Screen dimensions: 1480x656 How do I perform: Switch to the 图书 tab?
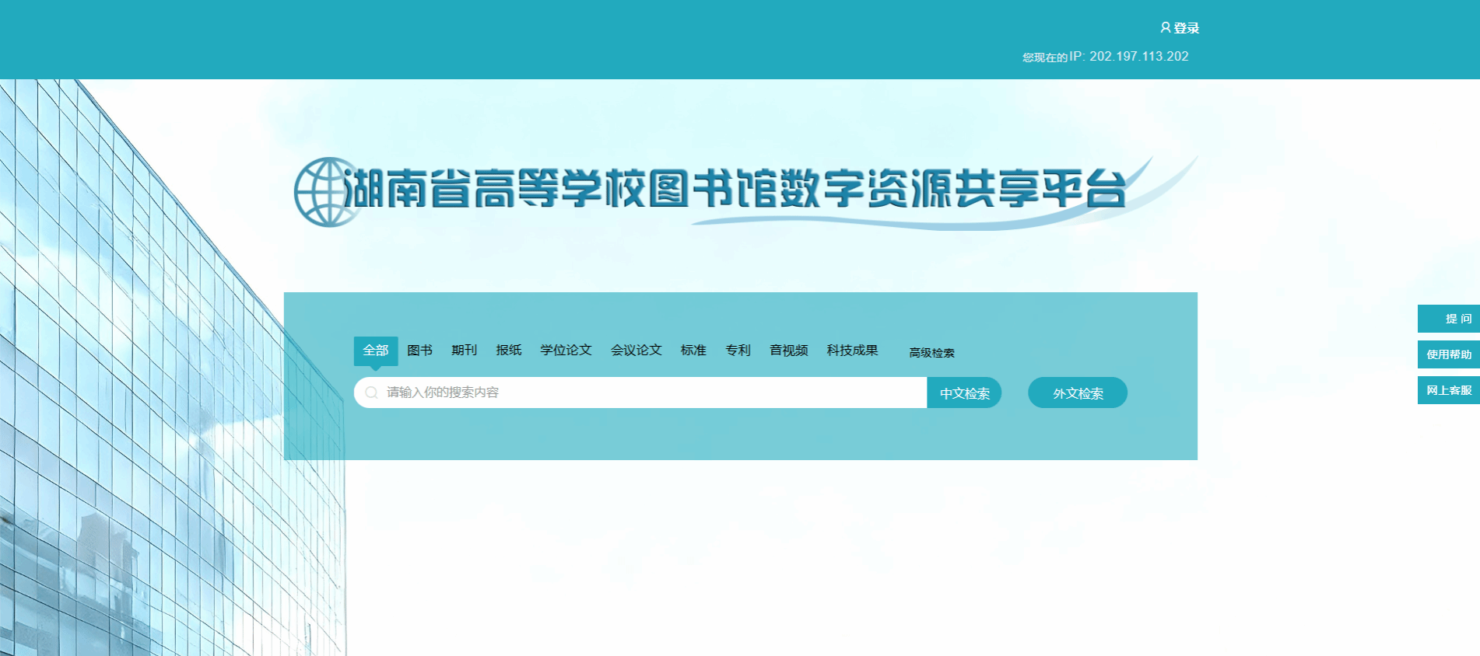(419, 351)
